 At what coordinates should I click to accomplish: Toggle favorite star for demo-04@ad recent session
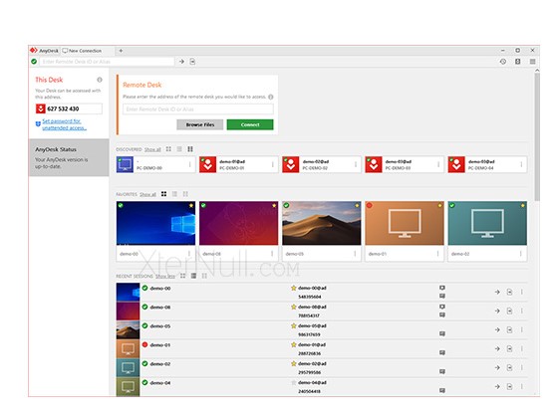click(x=293, y=382)
